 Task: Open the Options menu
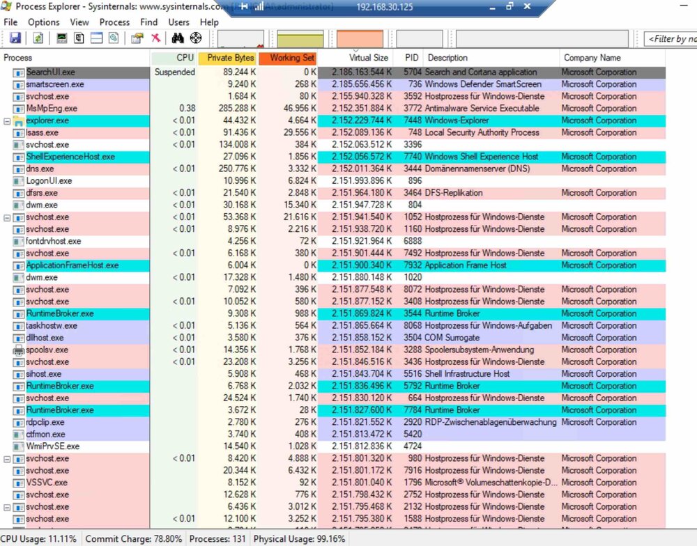pyautogui.click(x=43, y=22)
